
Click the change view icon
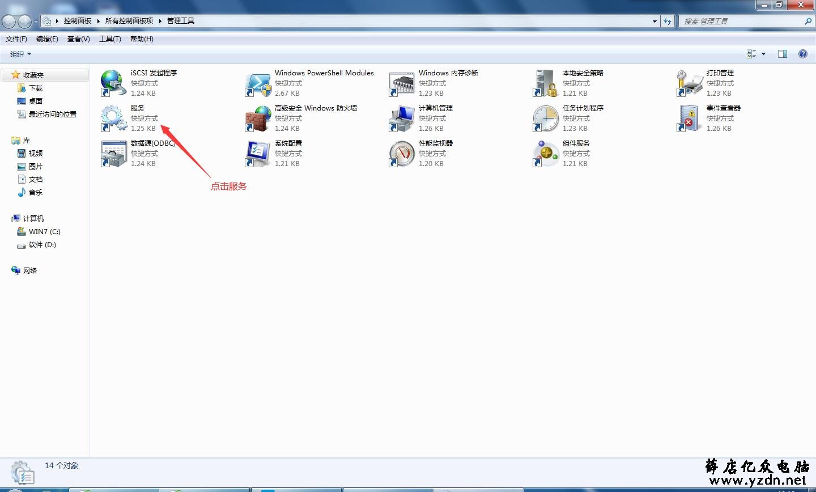[x=752, y=54]
